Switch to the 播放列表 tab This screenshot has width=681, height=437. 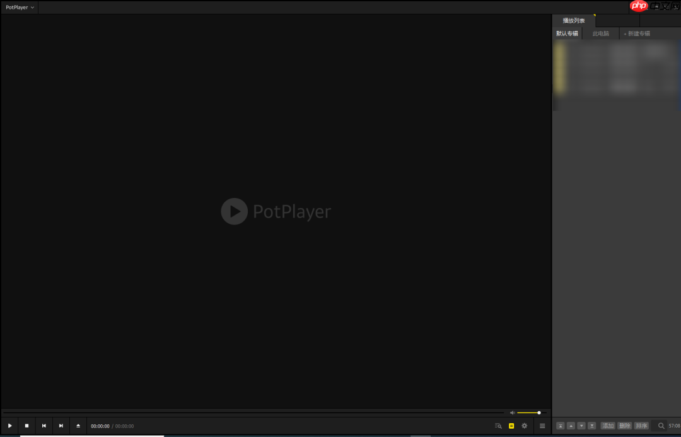(x=574, y=20)
